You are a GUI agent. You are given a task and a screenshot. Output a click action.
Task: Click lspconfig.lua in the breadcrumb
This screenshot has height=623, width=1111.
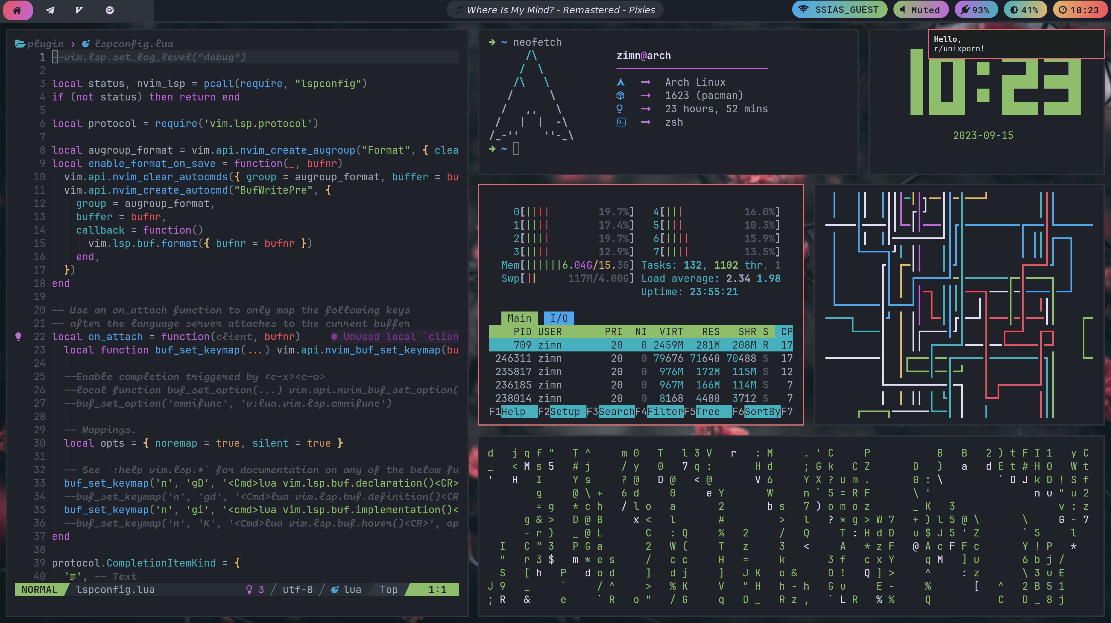tap(134, 44)
